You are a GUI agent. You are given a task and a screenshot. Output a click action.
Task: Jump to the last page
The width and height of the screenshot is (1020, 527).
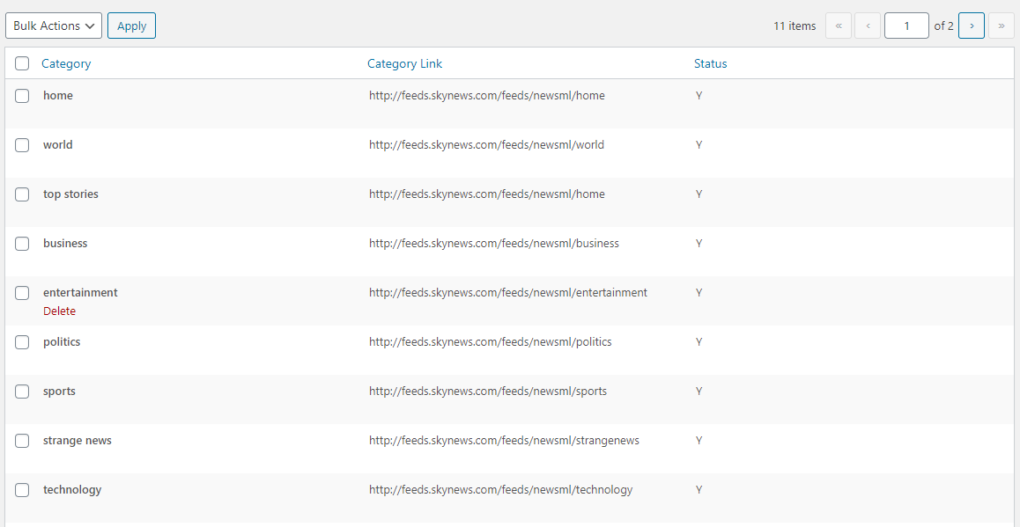tap(1001, 26)
